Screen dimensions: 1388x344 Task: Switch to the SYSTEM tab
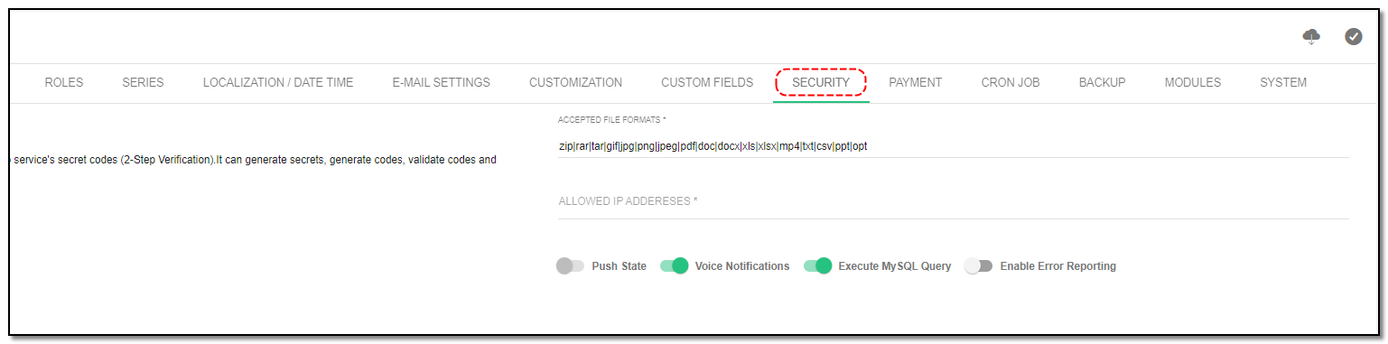click(1283, 82)
